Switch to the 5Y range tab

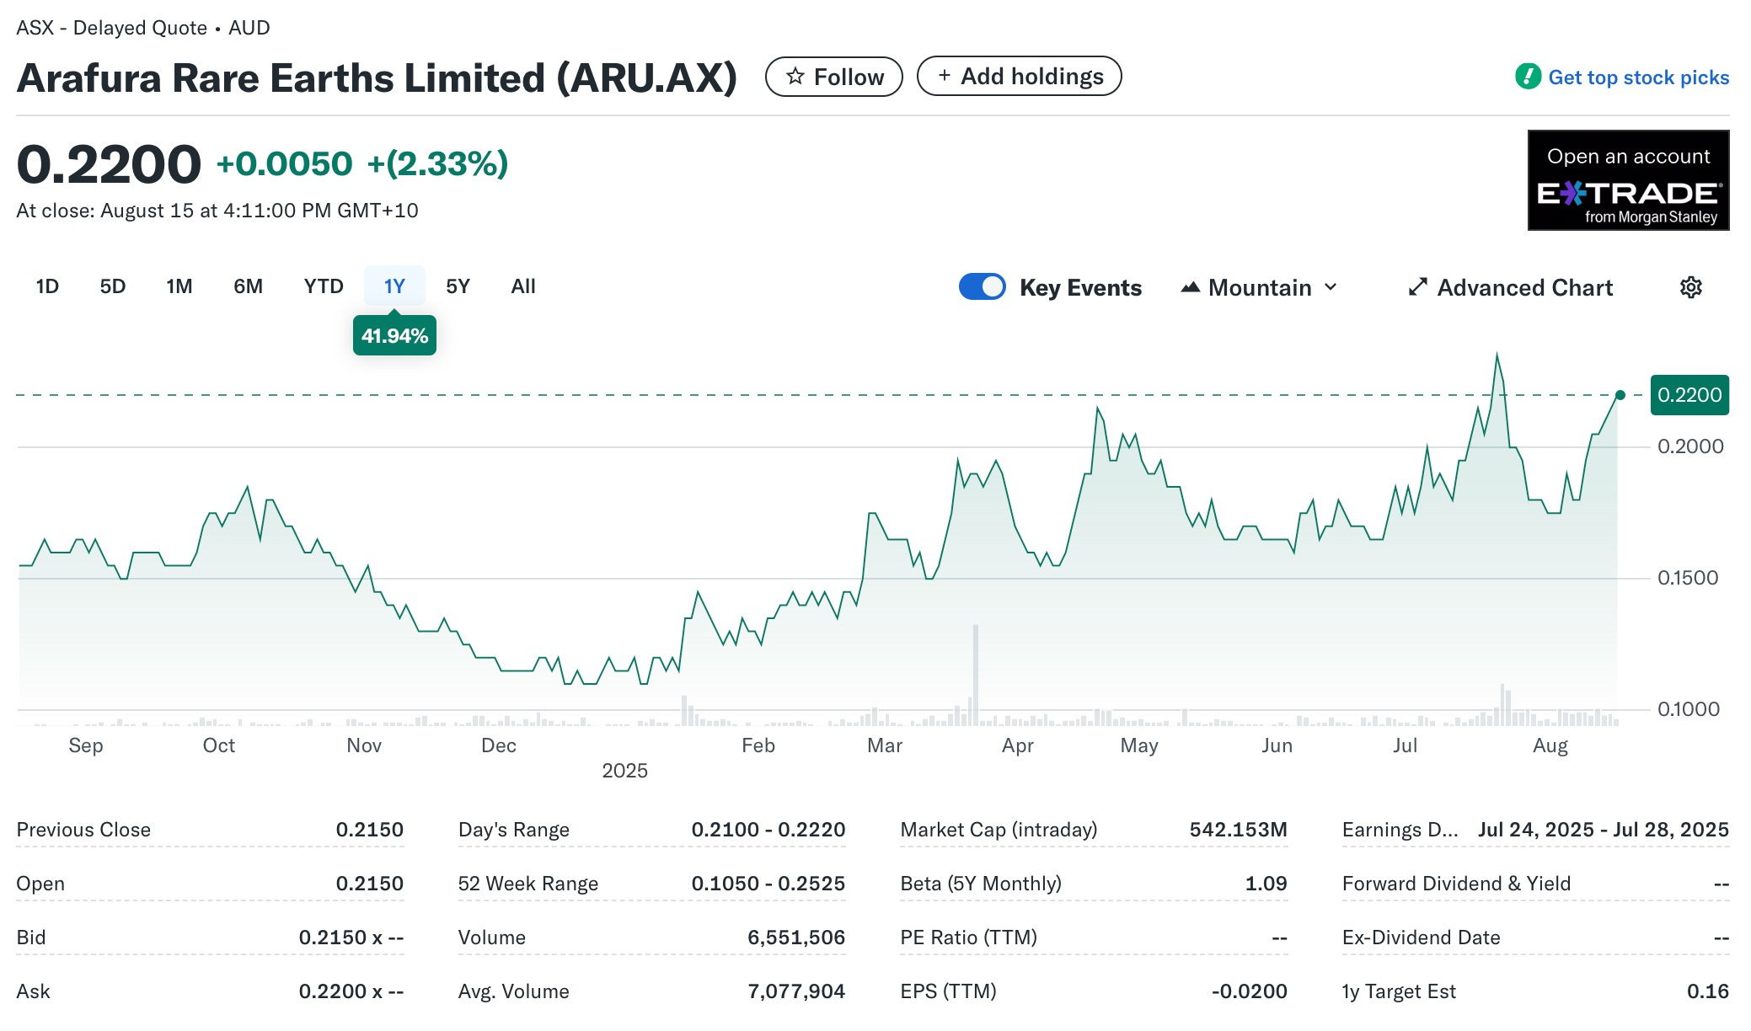[458, 286]
